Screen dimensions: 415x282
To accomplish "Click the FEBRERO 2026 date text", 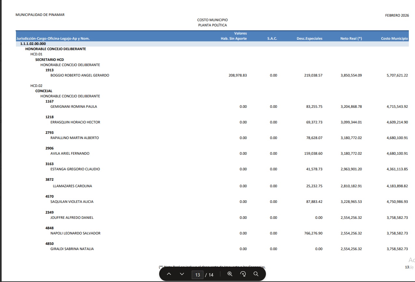I will pos(397,15).
